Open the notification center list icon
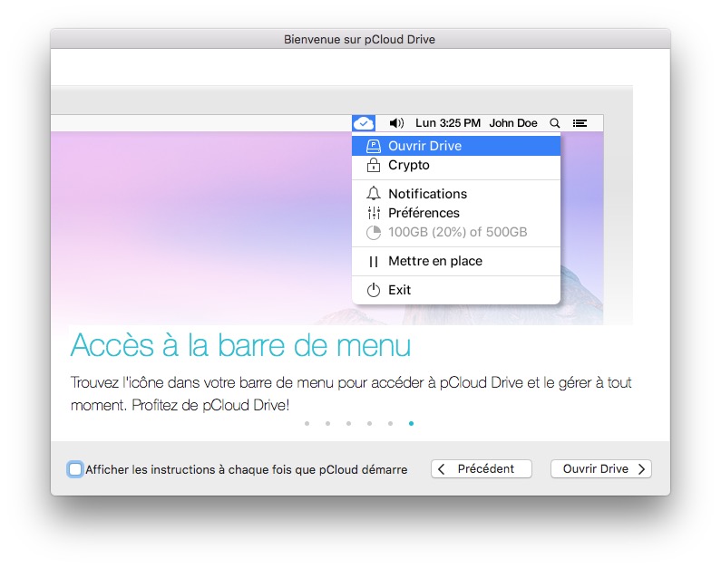 [580, 123]
